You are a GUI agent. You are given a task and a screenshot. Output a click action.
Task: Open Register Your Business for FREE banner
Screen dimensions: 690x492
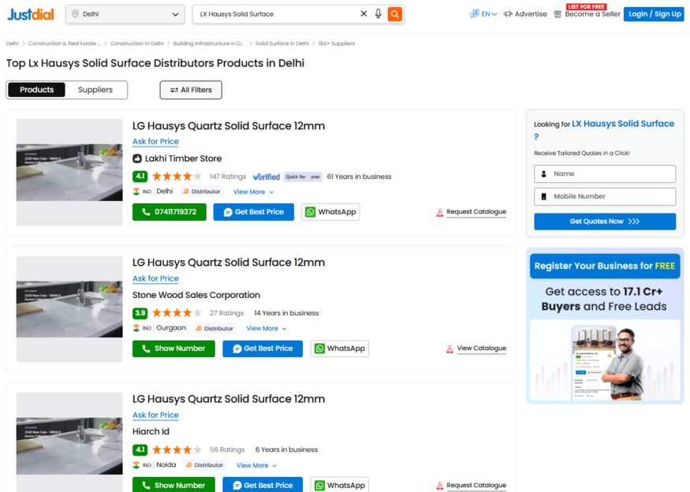coord(605,266)
